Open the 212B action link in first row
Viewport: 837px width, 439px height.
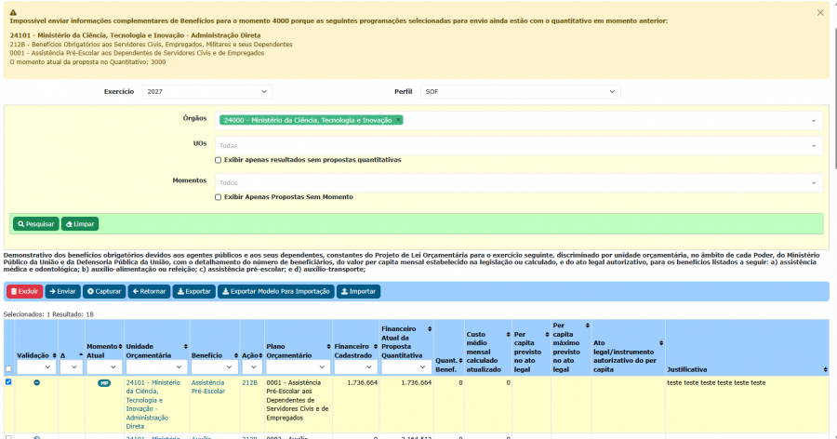(249, 383)
